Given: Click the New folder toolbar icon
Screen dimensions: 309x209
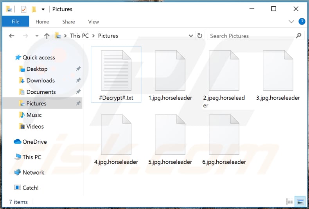Looking at the screenshot, I should point(34,9).
